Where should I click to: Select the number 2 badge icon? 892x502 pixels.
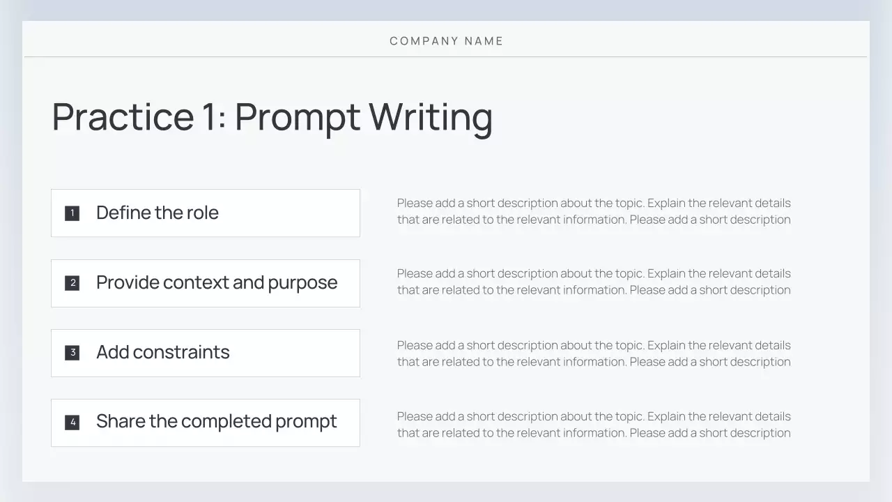[72, 283]
